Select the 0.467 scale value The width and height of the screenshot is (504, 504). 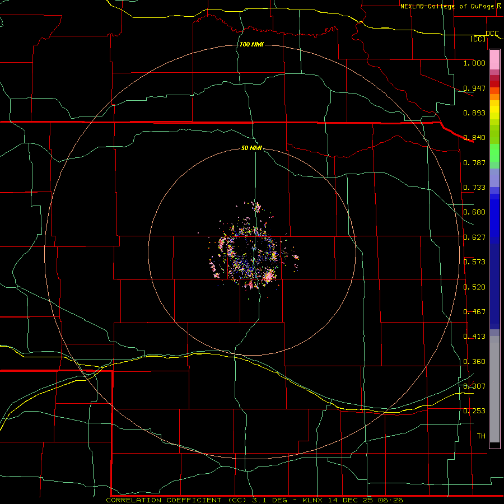click(x=474, y=312)
